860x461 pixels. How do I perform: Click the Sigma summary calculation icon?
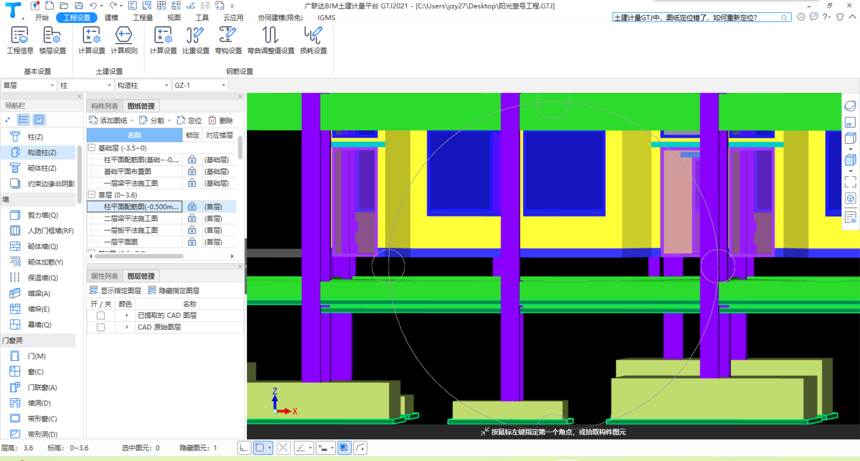[x=132, y=6]
